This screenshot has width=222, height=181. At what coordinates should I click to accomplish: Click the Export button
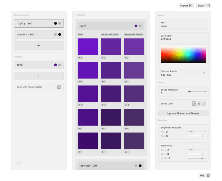204,6
